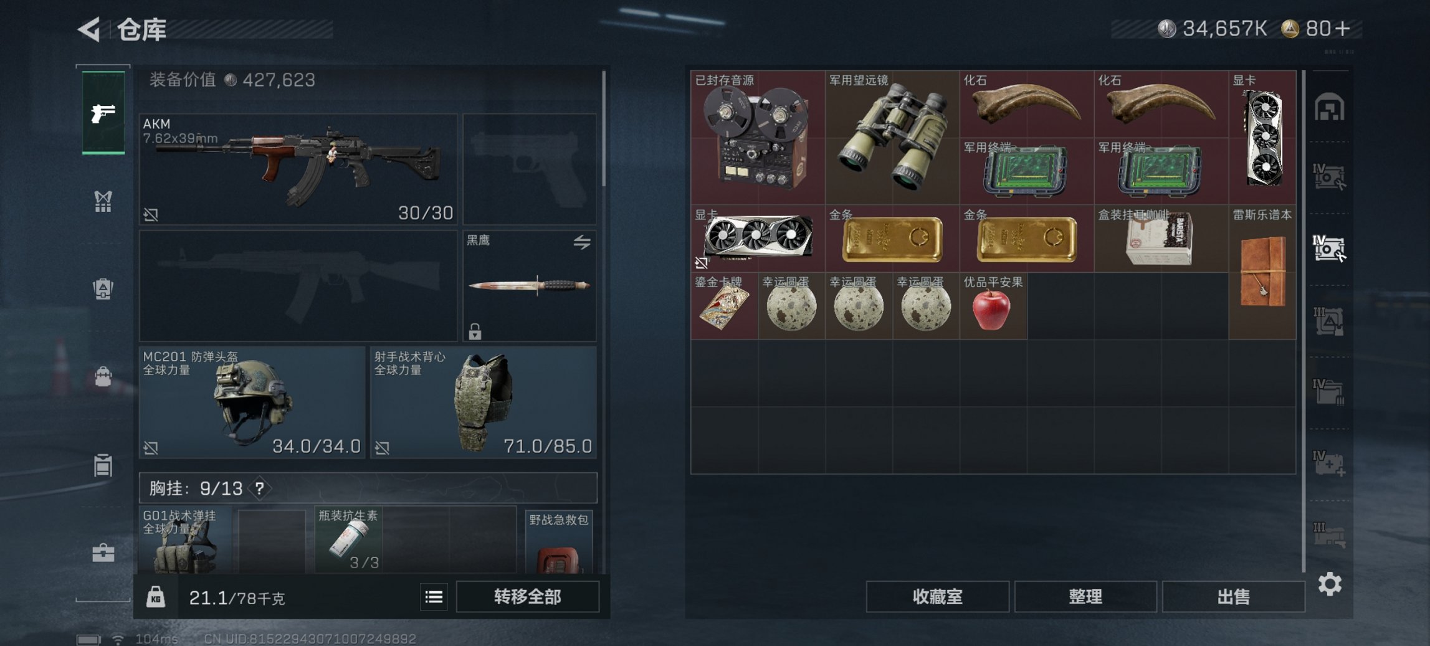
Task: Expand gold currency with the plus sign
Action: [1343, 29]
